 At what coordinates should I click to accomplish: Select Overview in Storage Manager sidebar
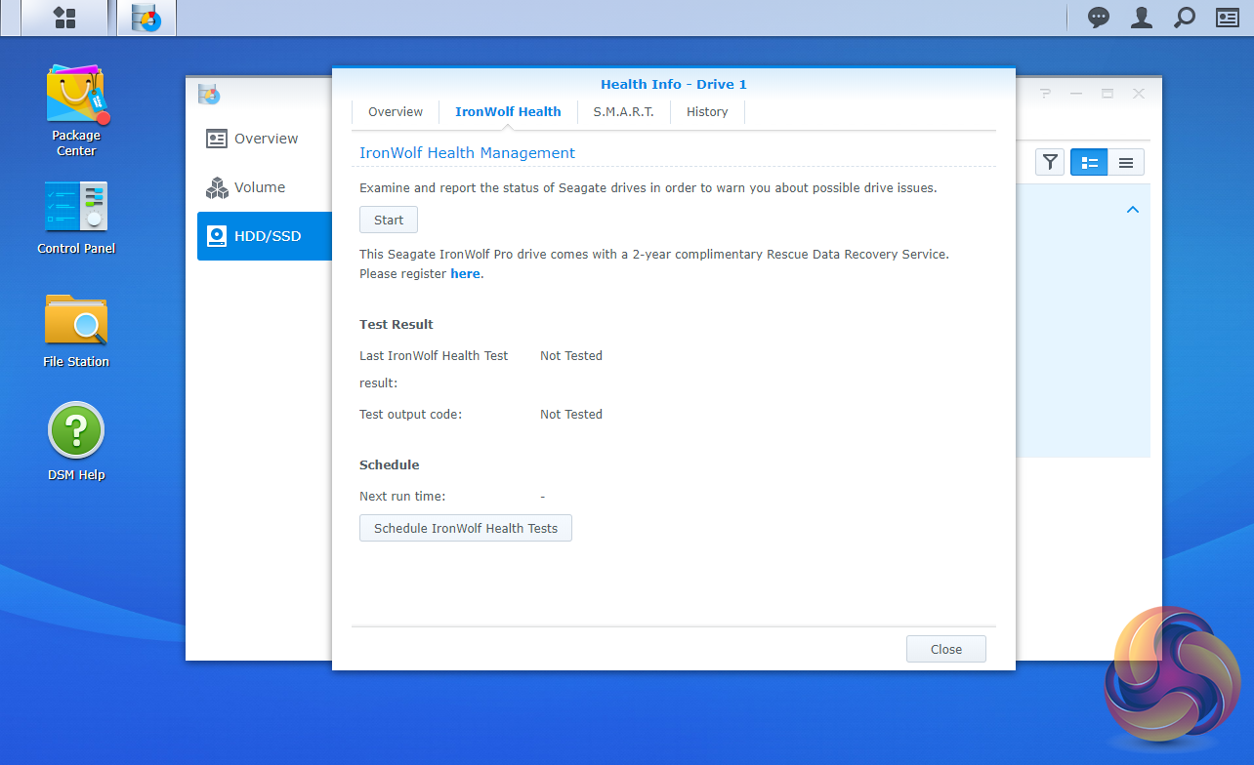pos(265,139)
